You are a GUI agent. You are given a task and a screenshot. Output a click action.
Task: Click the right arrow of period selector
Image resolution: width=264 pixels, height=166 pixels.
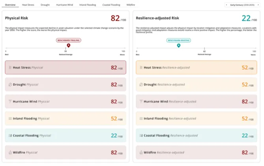[x=258, y=5]
